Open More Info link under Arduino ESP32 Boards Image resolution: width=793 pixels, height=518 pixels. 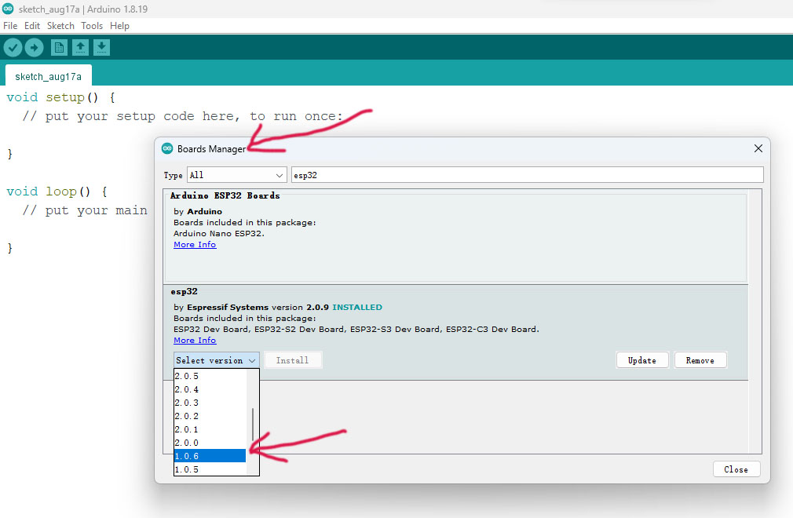click(x=195, y=245)
